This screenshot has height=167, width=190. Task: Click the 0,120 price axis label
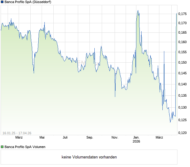tap(182, 133)
